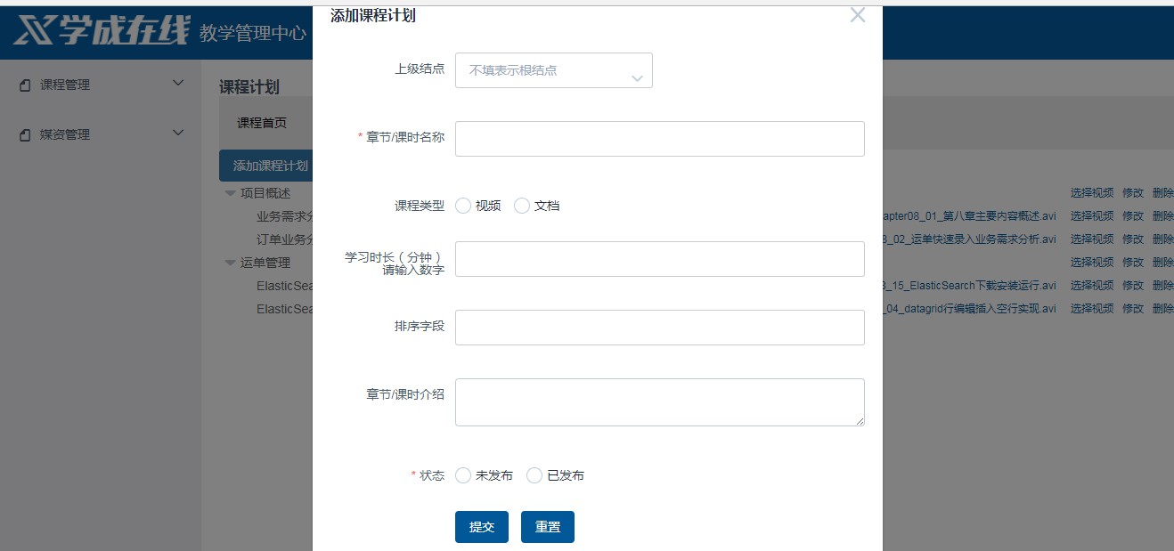Click into the 排序字段 input field

coord(659,328)
